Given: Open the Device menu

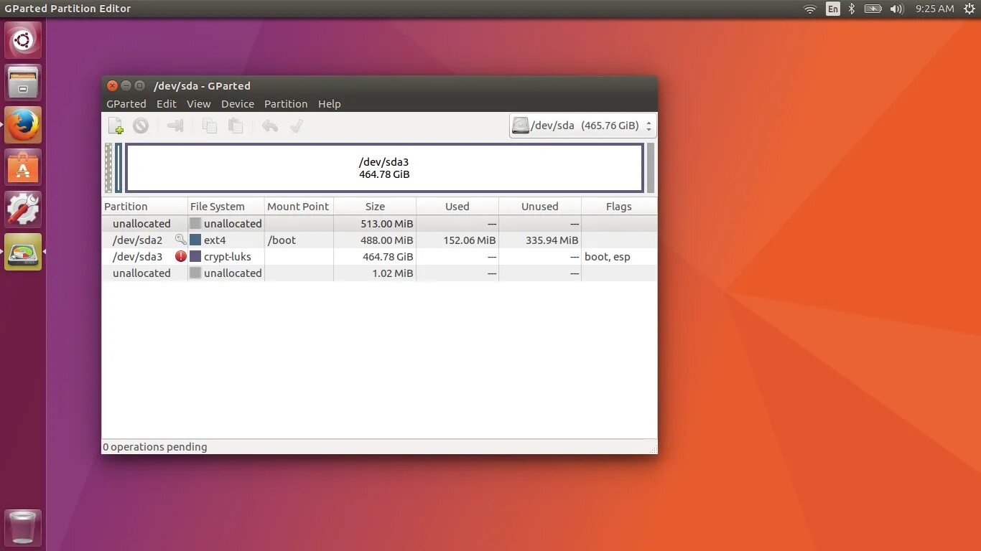Looking at the screenshot, I should [x=238, y=104].
